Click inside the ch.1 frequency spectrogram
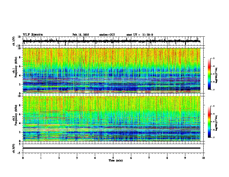 tap(112, 71)
